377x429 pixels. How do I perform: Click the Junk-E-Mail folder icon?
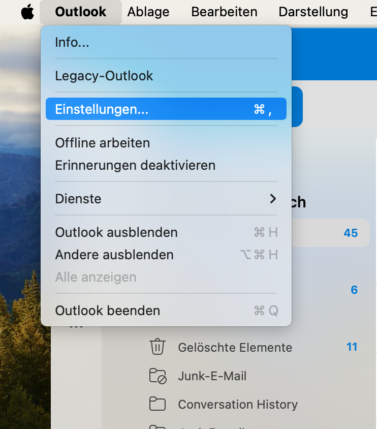[x=158, y=376]
